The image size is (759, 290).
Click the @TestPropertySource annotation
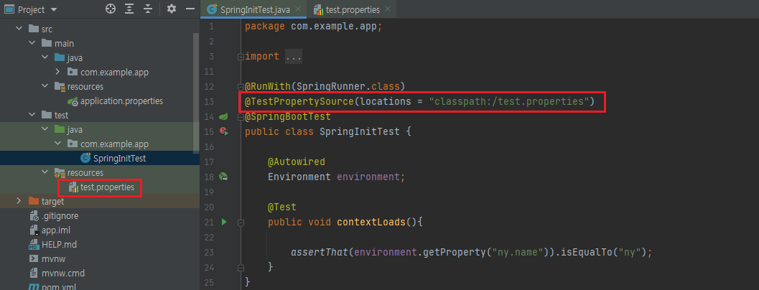(300, 102)
